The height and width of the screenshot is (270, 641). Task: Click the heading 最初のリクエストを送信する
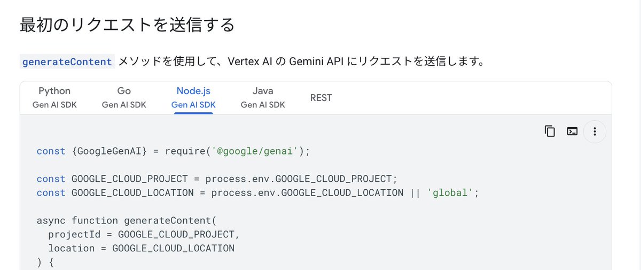pyautogui.click(x=127, y=25)
